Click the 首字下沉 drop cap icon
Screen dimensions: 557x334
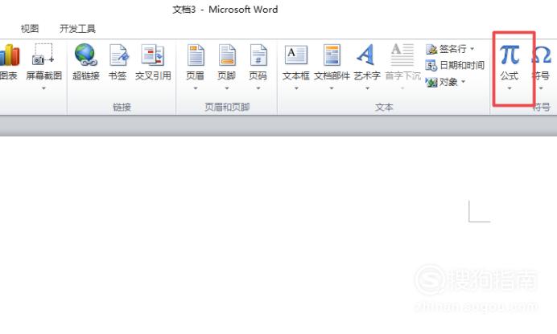click(x=402, y=55)
